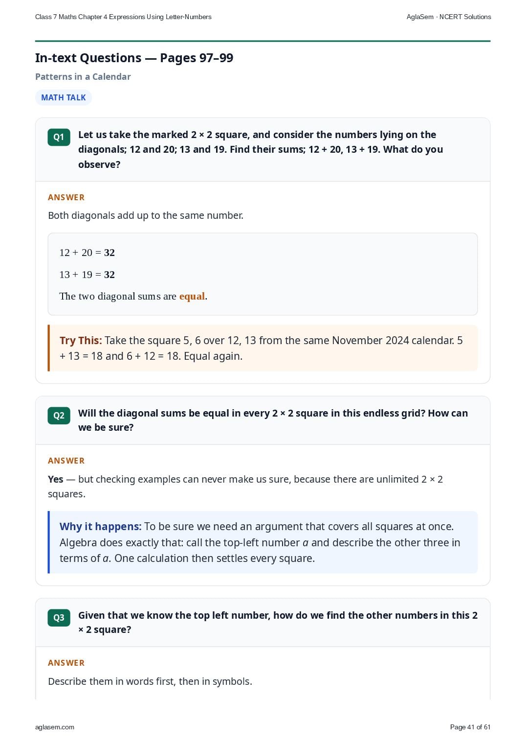Click the 13 + 19 = 32 line
The image size is (526, 745).
tap(87, 275)
